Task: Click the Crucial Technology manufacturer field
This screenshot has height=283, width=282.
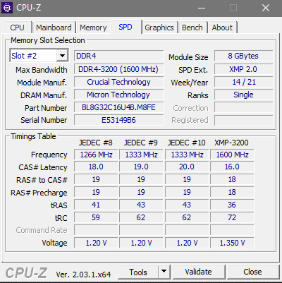Action: 118,82
